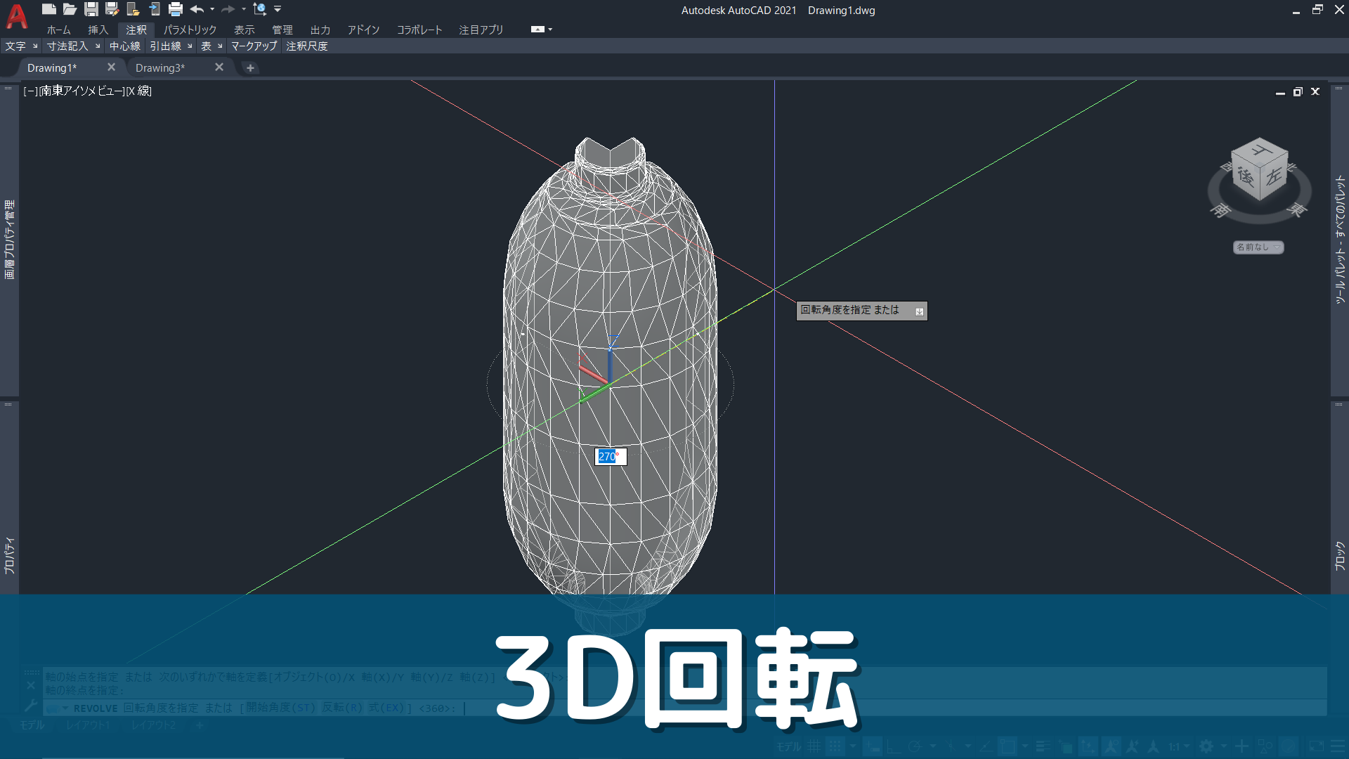Viewport: 1349px width, 759px height.
Task: Switch to the パラメトリック ribbon tab
Action: coord(190,30)
